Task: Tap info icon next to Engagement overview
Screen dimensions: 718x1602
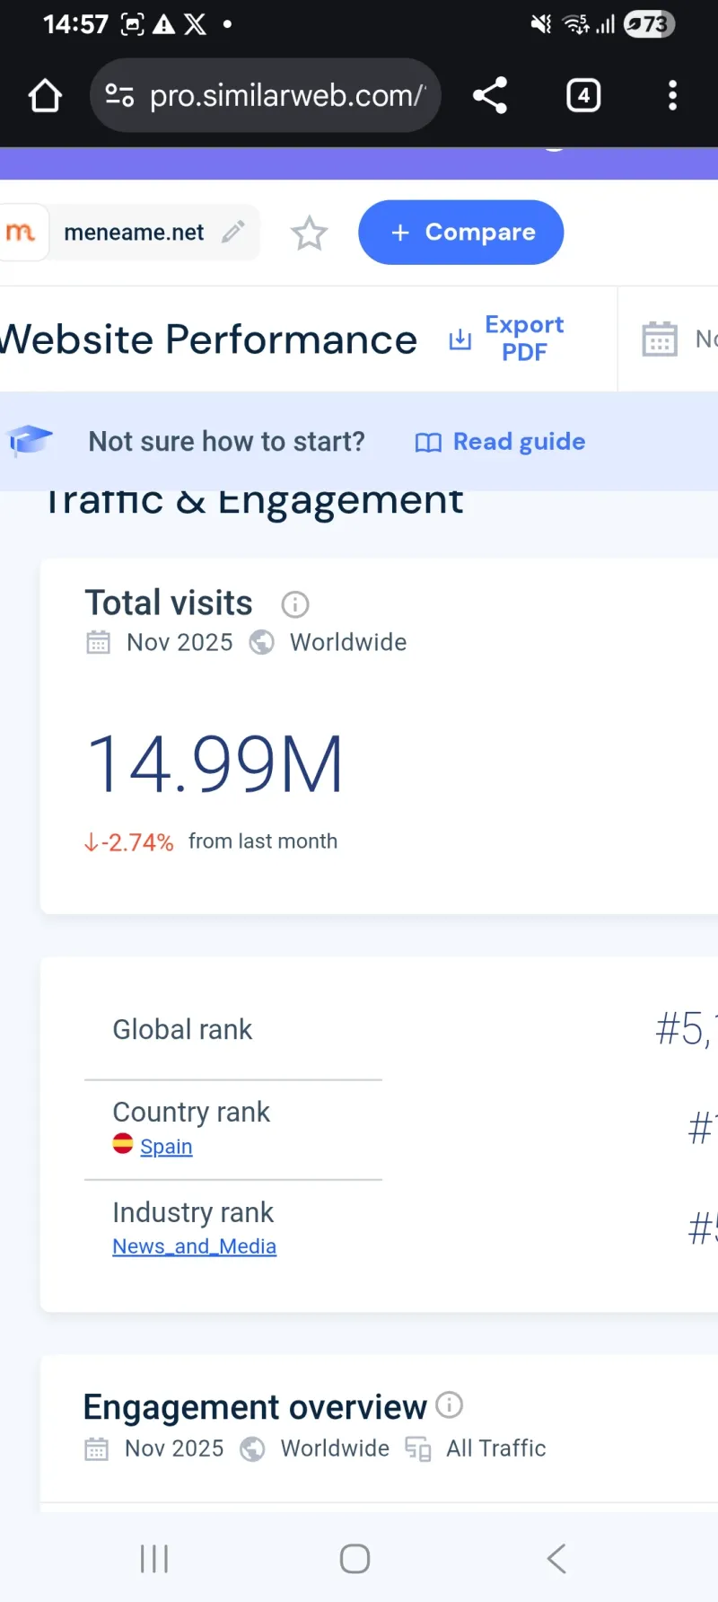Action: click(449, 1404)
